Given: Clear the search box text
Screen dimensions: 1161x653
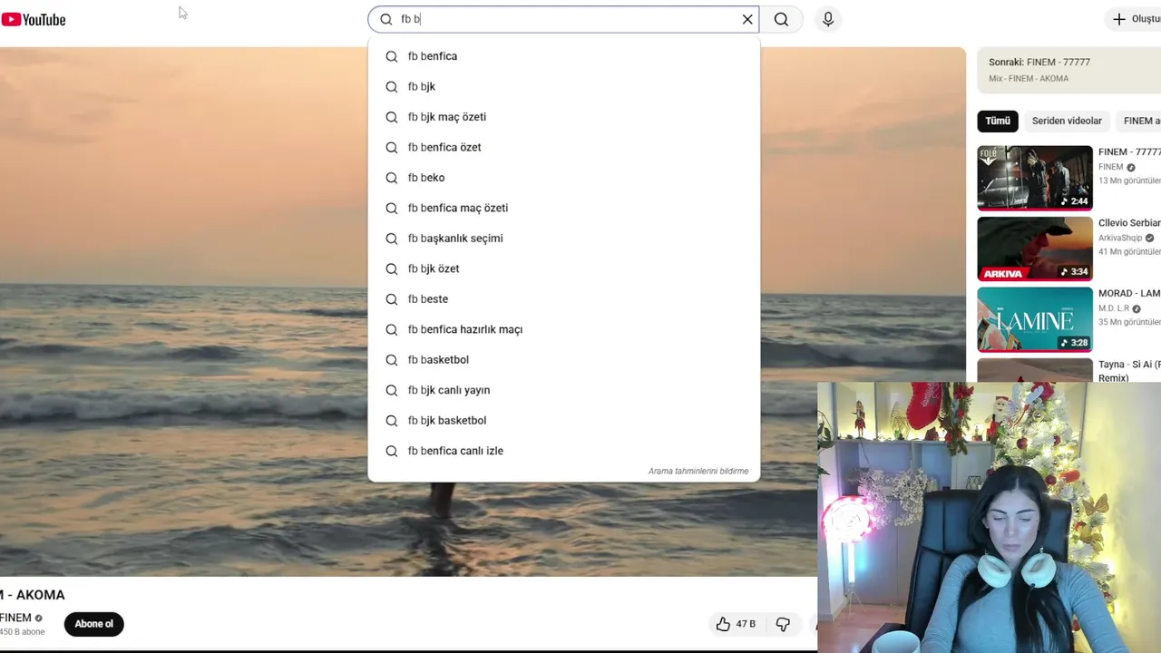Looking at the screenshot, I should click(747, 19).
